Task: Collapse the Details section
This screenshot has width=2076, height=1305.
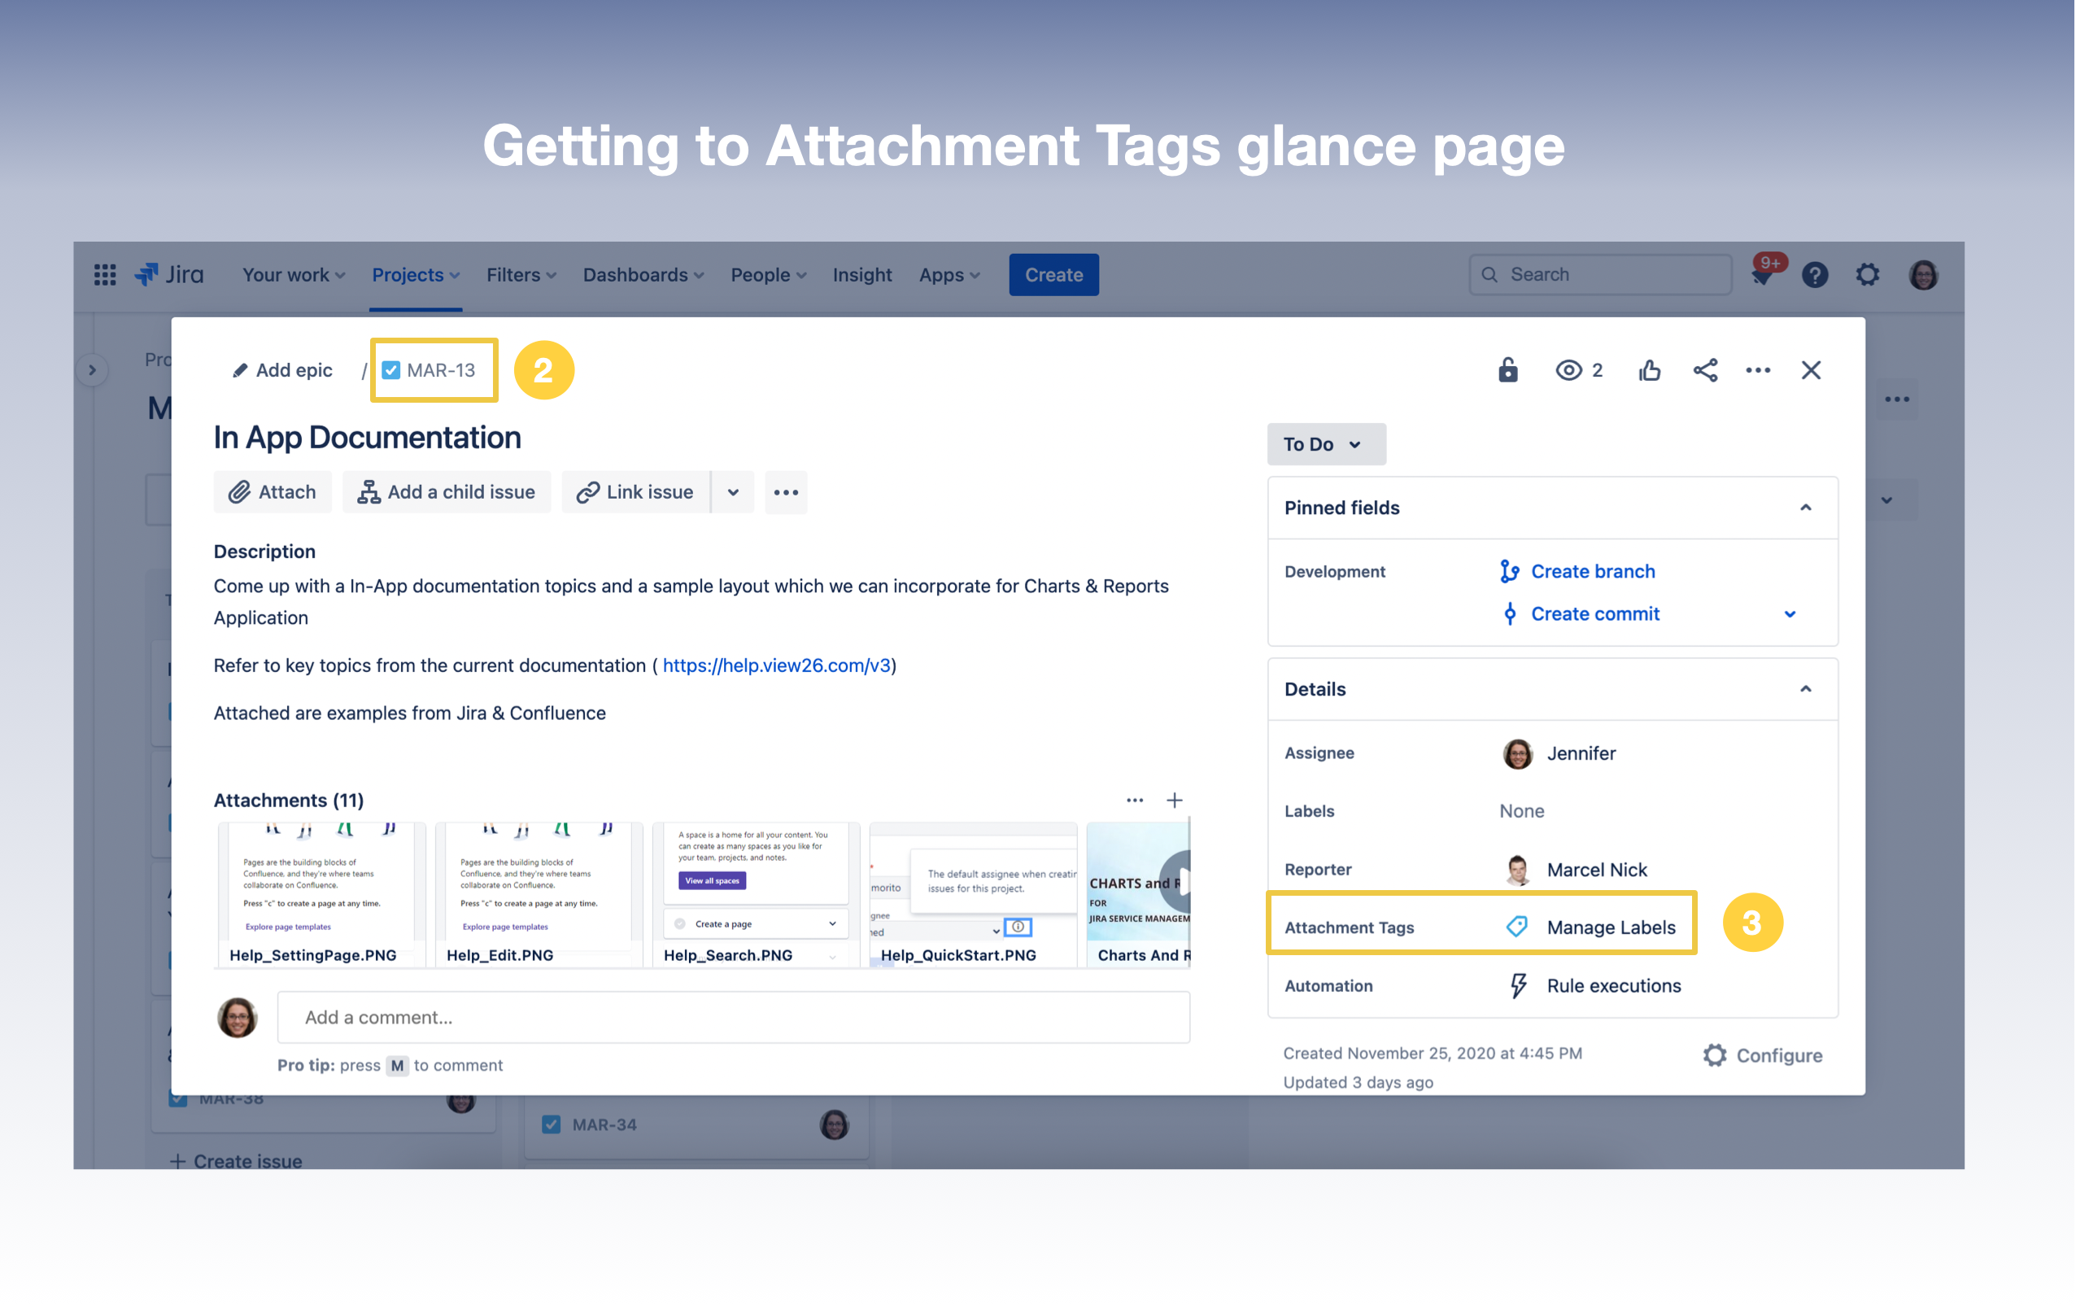Action: pos(1805,688)
